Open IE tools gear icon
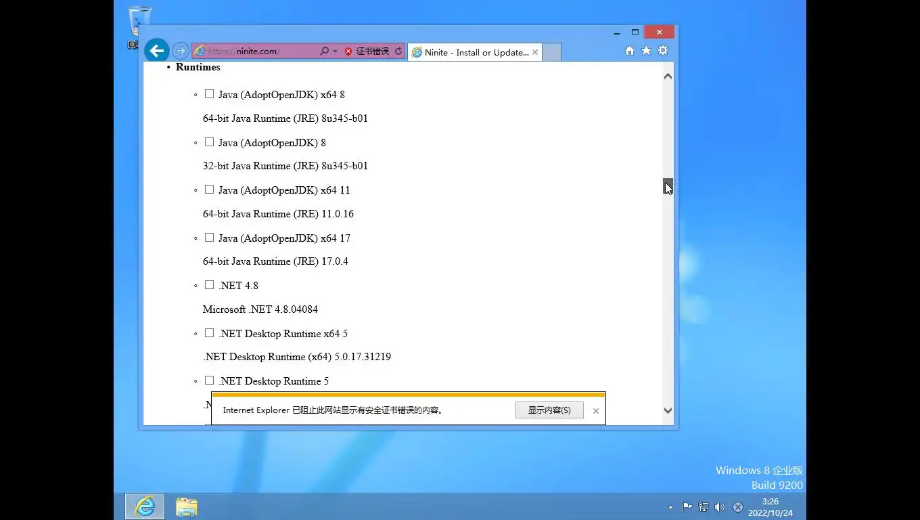920x520 pixels. pyautogui.click(x=663, y=51)
